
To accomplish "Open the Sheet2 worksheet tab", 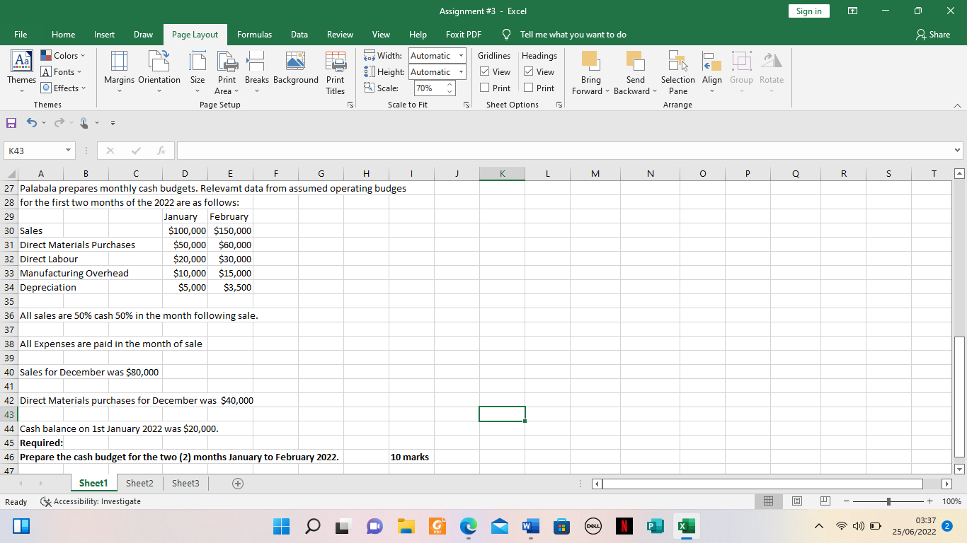I will coord(139,483).
